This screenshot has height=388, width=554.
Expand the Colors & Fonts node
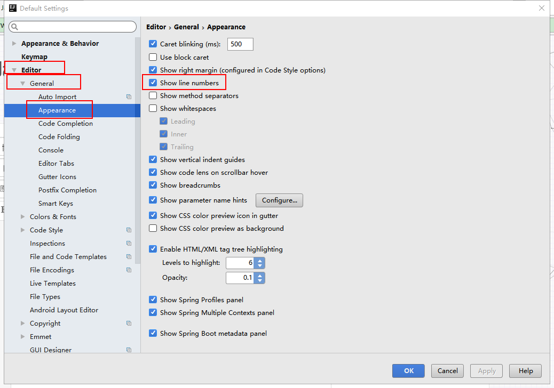coord(22,216)
